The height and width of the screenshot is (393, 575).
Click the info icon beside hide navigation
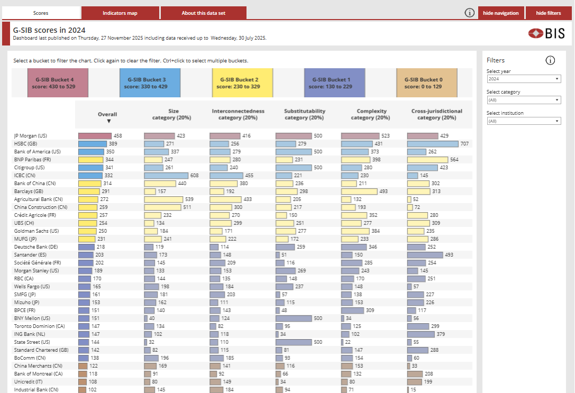(469, 13)
